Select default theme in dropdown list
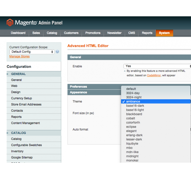191x179 pixels. click(x=131, y=89)
